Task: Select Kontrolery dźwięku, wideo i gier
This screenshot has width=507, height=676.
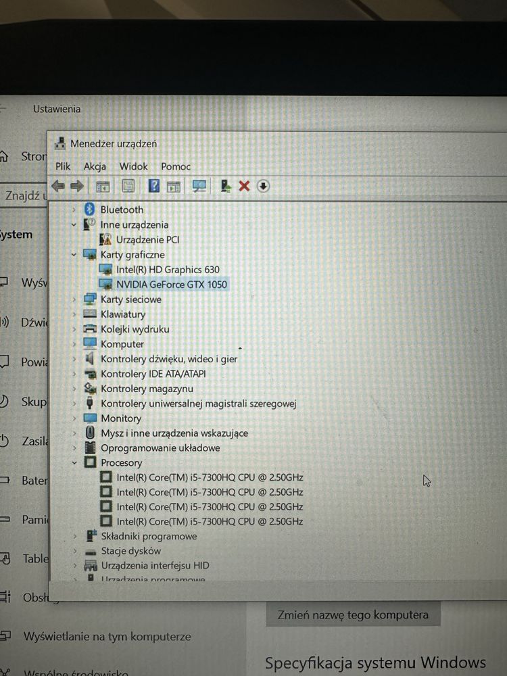Action: click(x=169, y=359)
